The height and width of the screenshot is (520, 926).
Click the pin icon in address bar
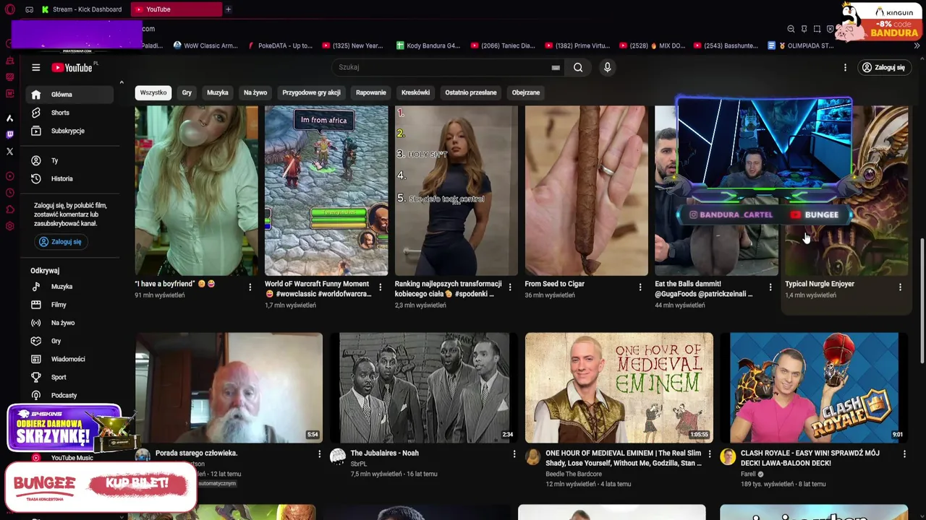click(804, 29)
